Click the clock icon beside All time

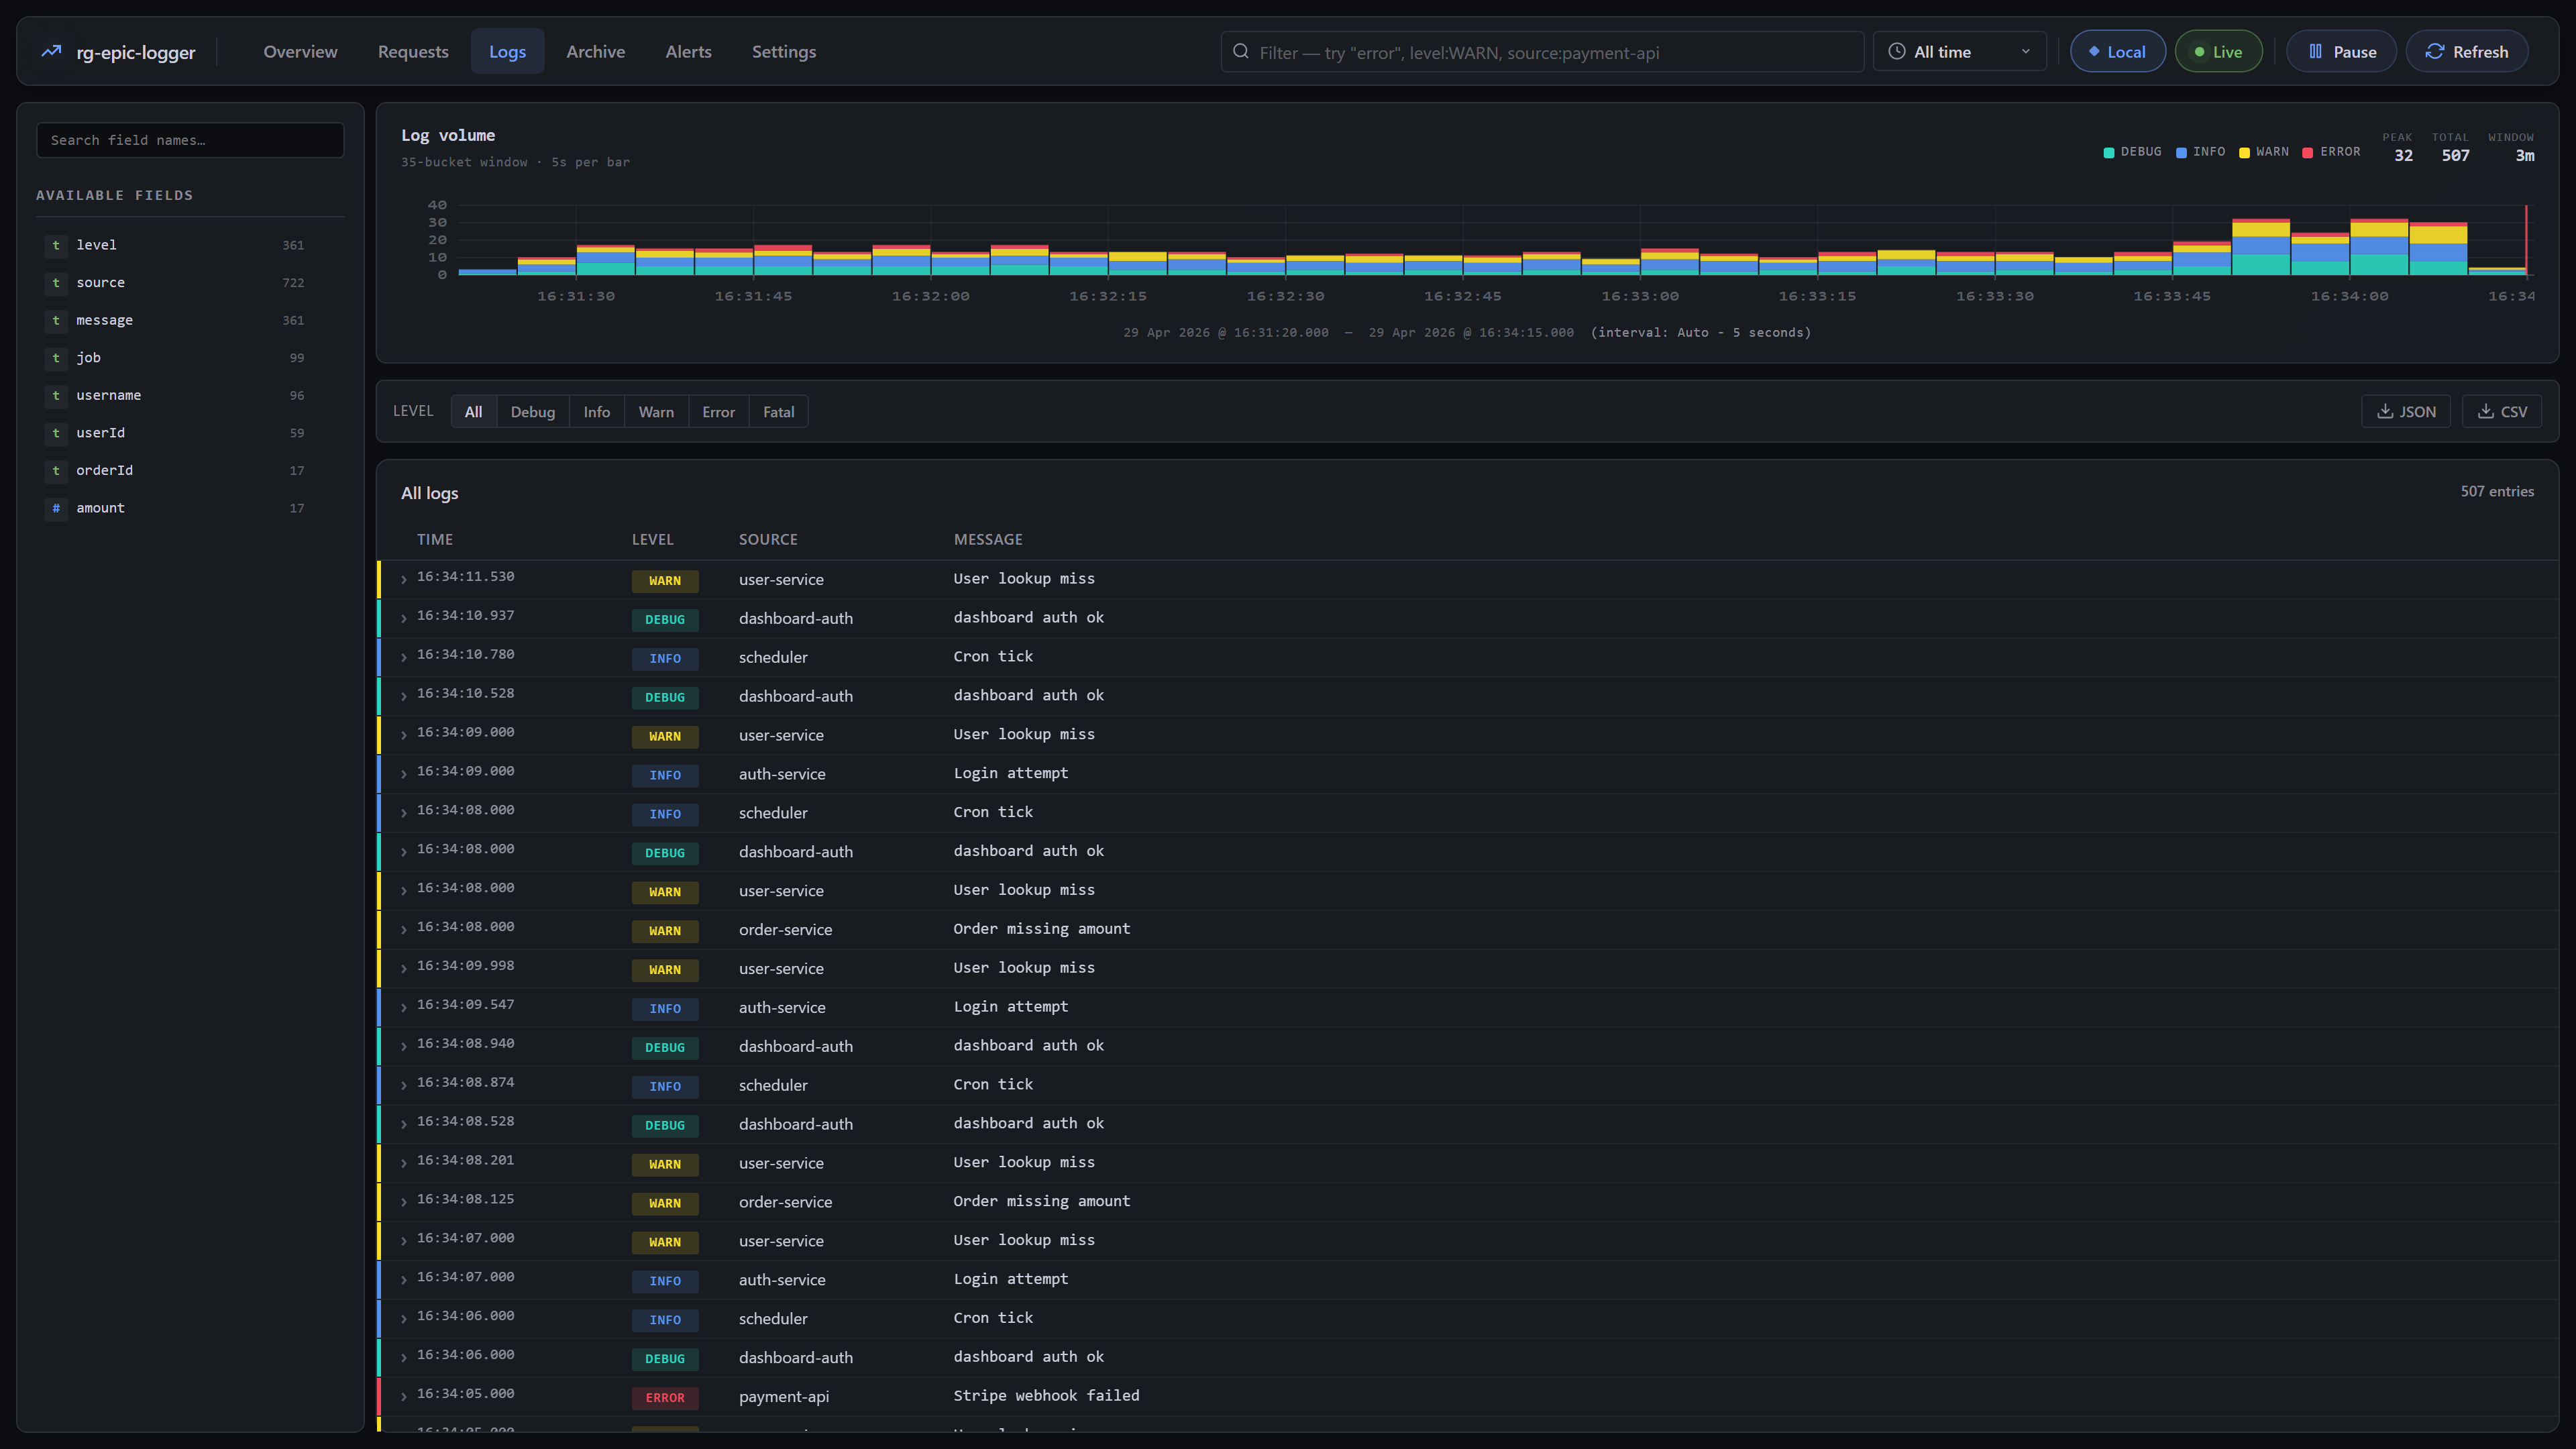1896,51
